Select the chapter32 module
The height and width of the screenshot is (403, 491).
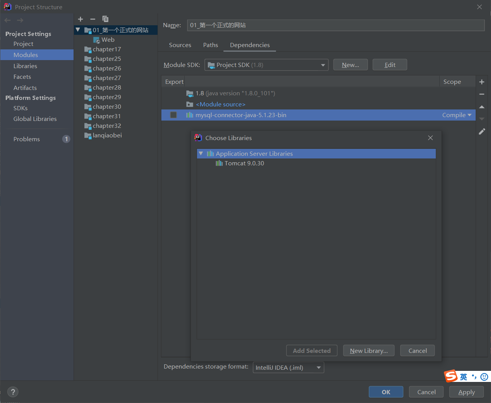(107, 126)
